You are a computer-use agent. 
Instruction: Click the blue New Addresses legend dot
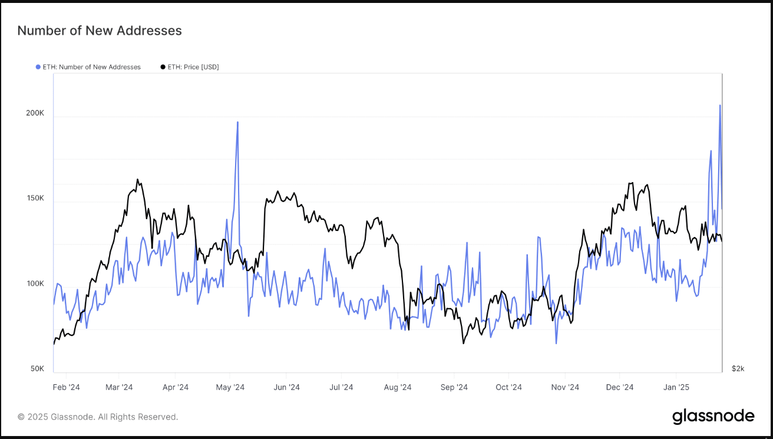(x=38, y=67)
